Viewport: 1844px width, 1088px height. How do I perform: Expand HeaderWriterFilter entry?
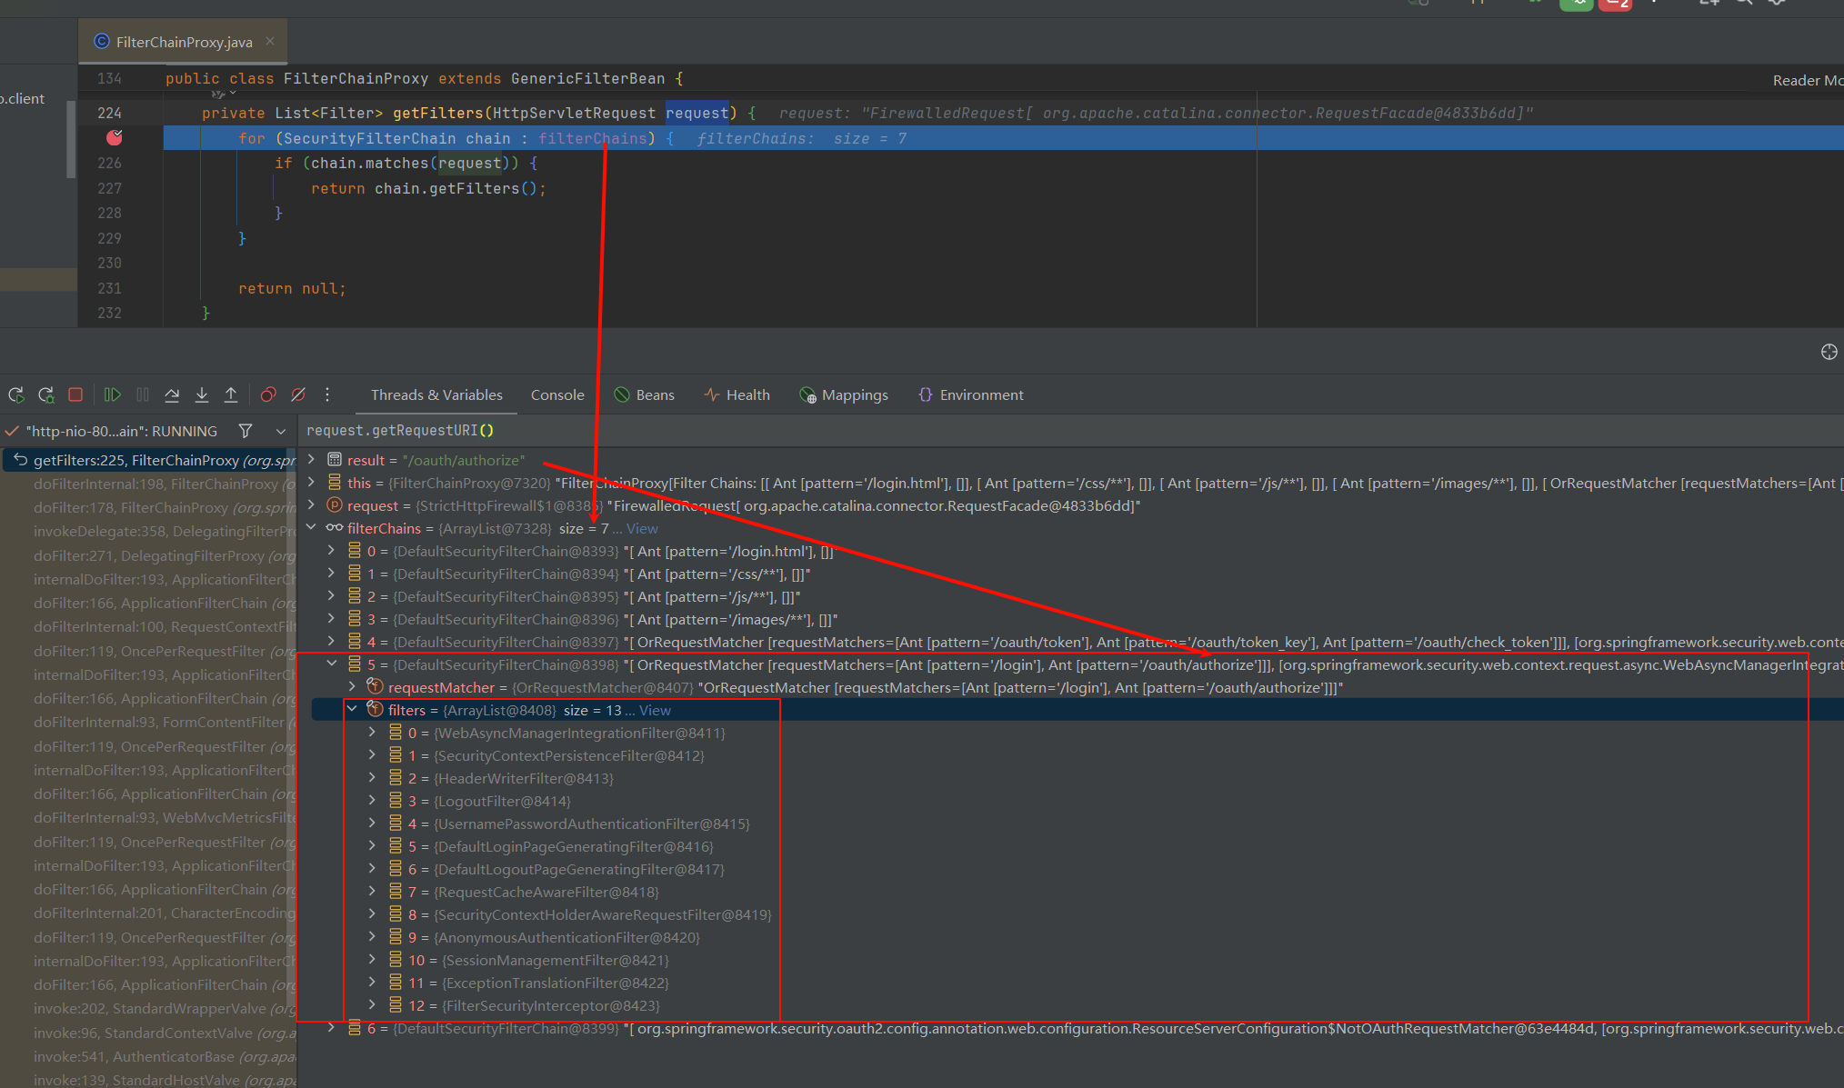[372, 777]
